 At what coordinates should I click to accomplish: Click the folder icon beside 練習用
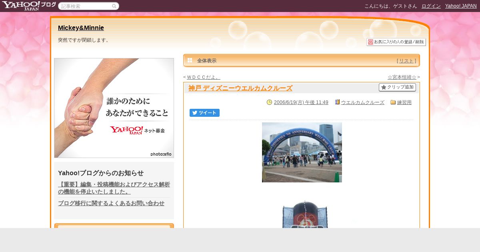393,102
